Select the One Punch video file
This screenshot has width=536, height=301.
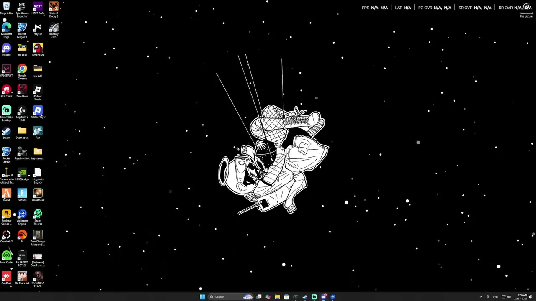(38, 259)
